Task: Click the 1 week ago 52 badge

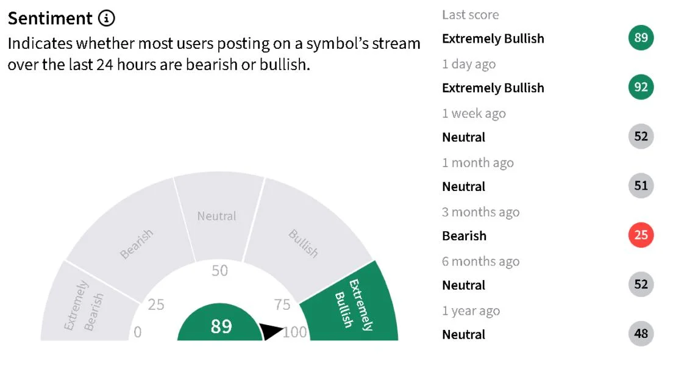Action: pos(641,136)
